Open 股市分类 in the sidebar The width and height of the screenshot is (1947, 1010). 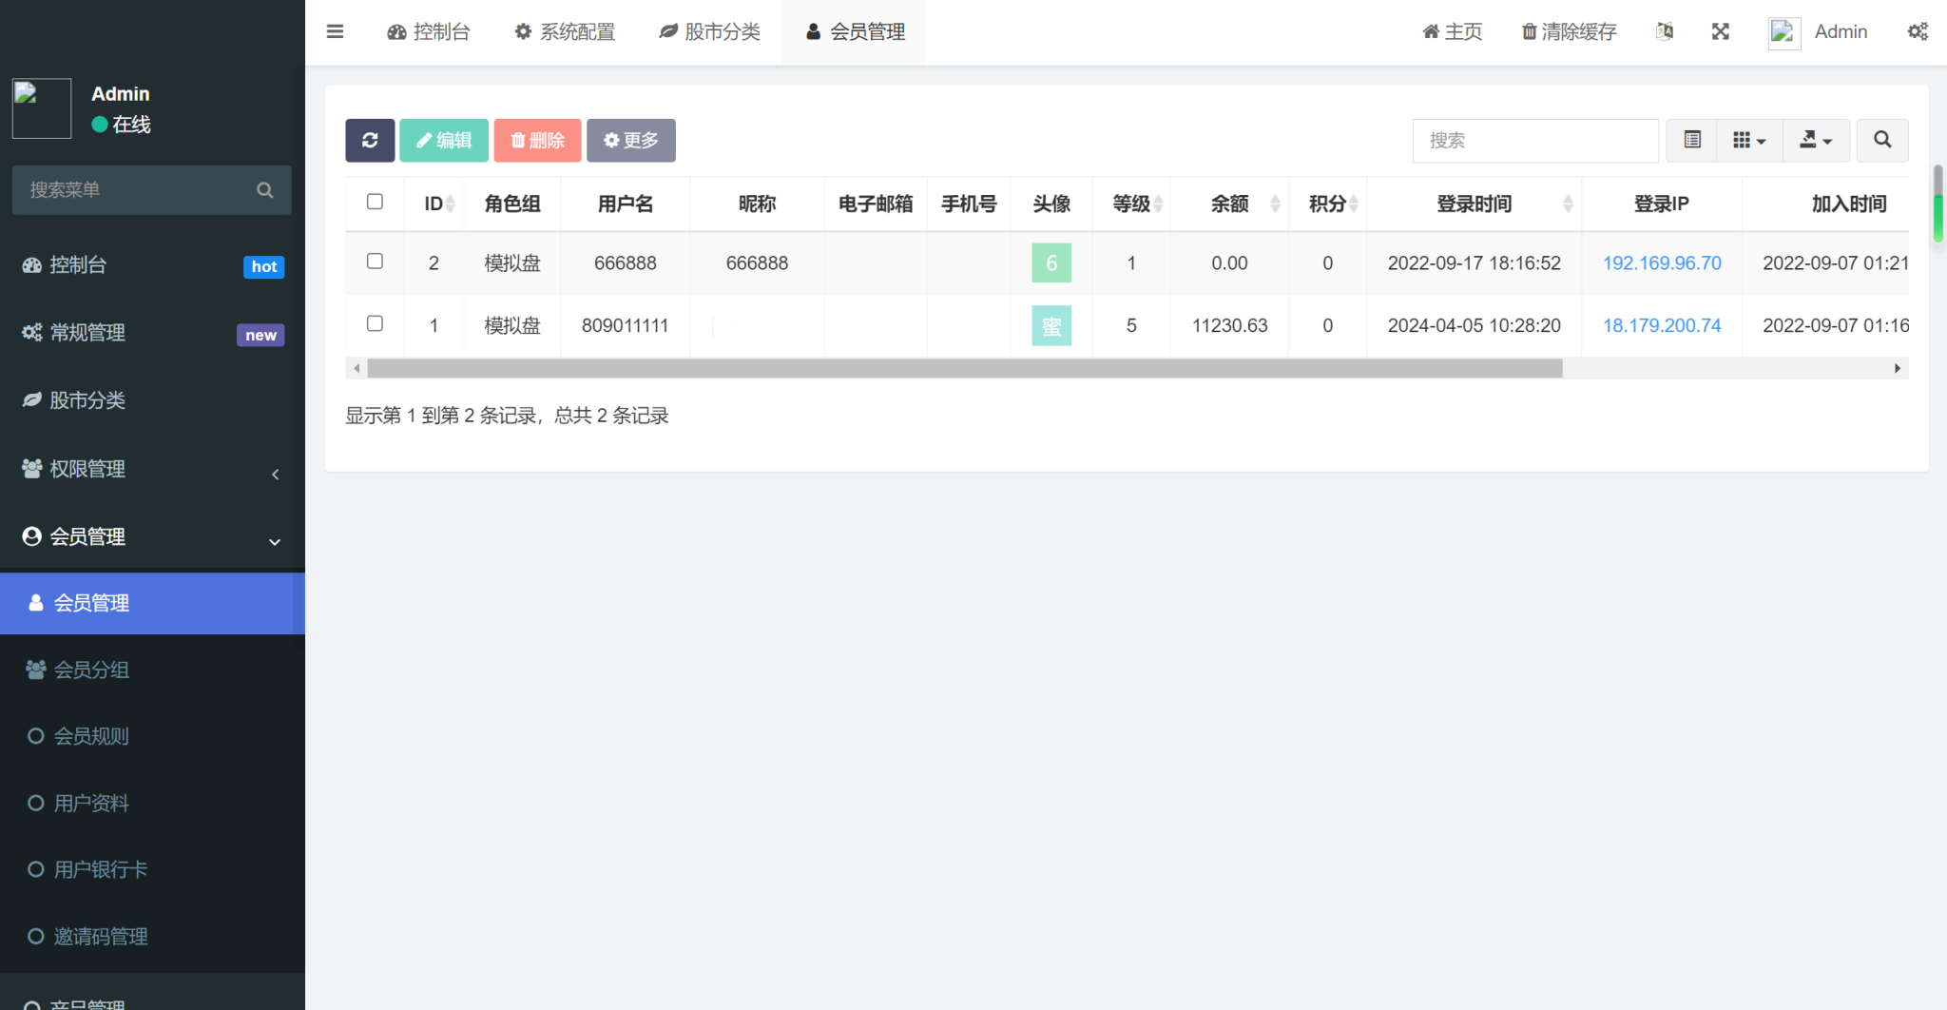[152, 400]
